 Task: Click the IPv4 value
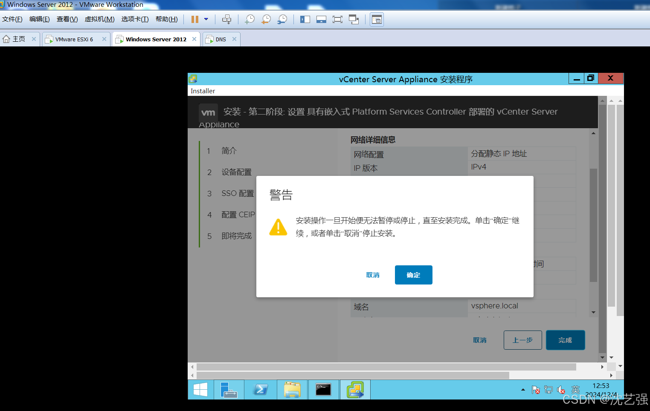479,167
